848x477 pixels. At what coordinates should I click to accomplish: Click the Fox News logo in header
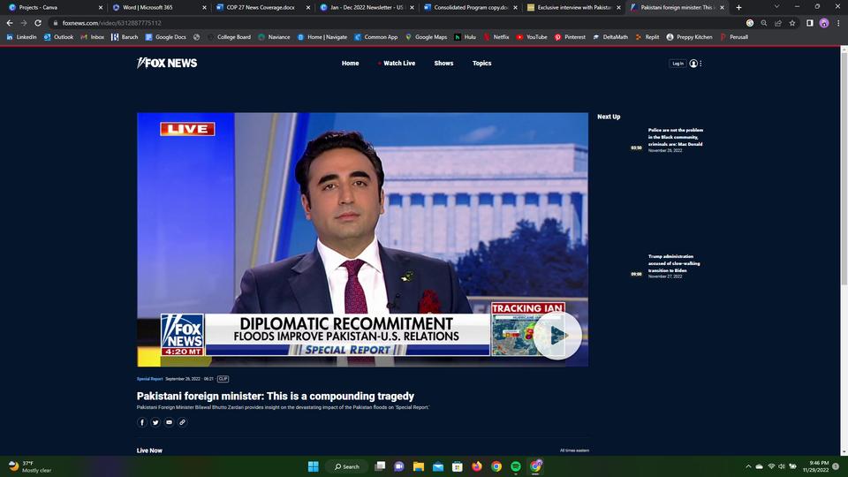[x=167, y=64]
